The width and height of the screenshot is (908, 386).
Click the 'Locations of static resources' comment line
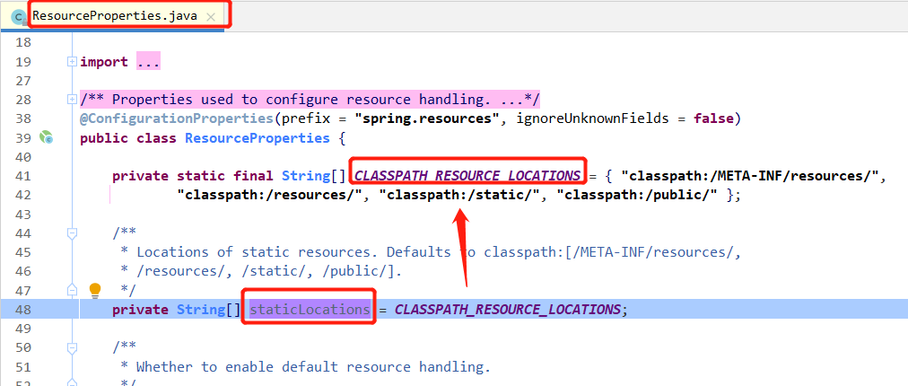pos(431,252)
